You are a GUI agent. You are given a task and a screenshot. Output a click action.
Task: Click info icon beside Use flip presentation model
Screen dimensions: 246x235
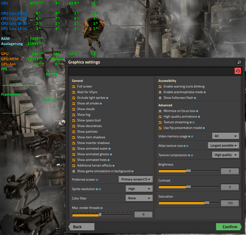[204, 128]
